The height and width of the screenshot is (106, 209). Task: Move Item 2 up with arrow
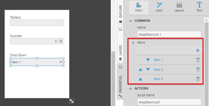pos(140,69)
